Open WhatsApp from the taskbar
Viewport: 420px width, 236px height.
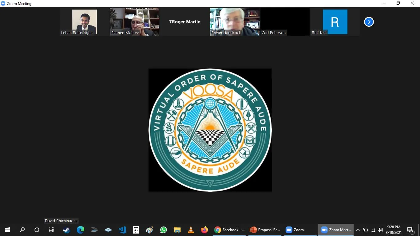click(163, 230)
